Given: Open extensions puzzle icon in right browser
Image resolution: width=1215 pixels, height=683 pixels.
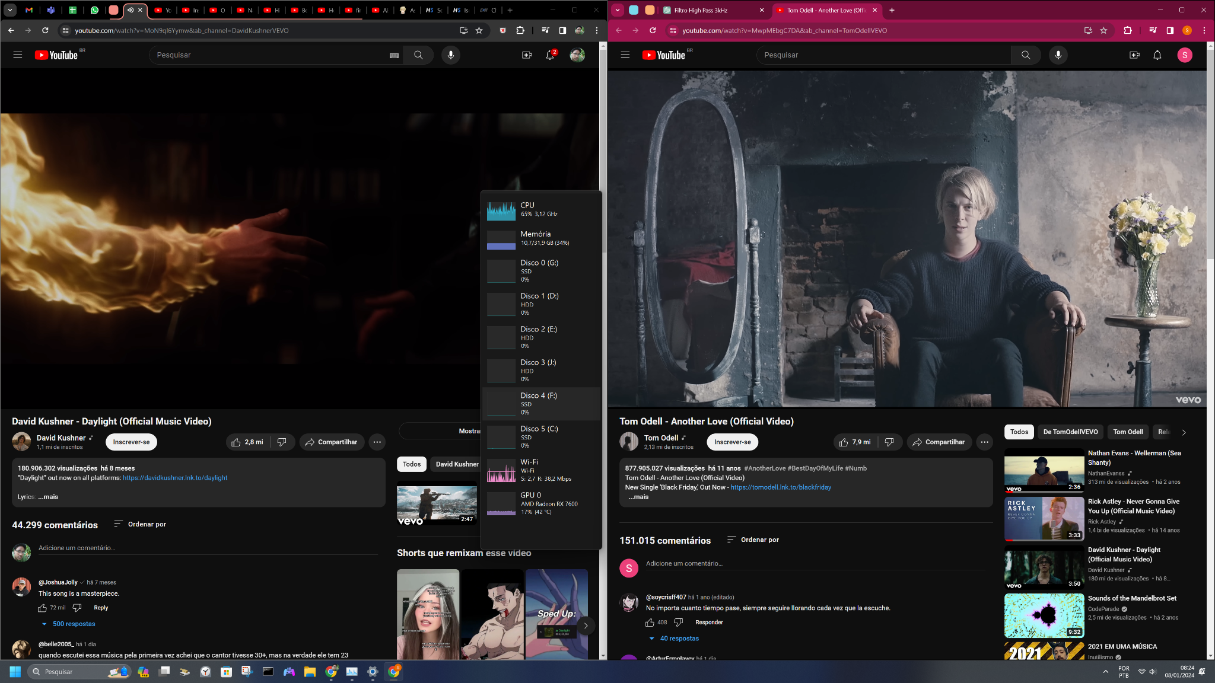Looking at the screenshot, I should 1128,31.
